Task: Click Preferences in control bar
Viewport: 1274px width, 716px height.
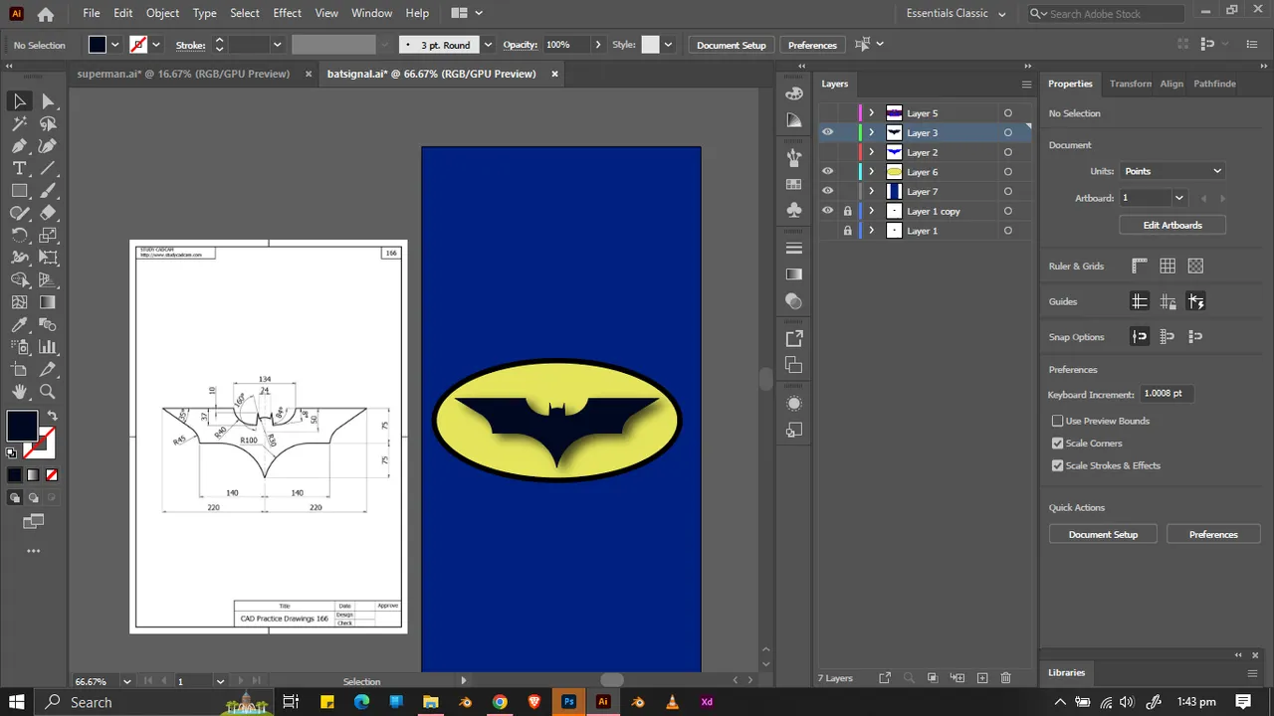Action: coord(812,45)
